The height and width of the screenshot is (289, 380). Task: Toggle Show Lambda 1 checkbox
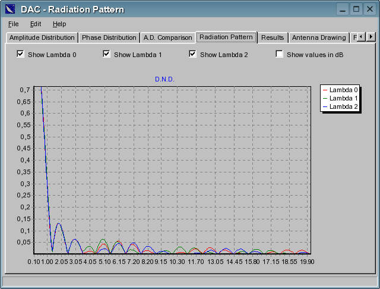click(x=106, y=54)
